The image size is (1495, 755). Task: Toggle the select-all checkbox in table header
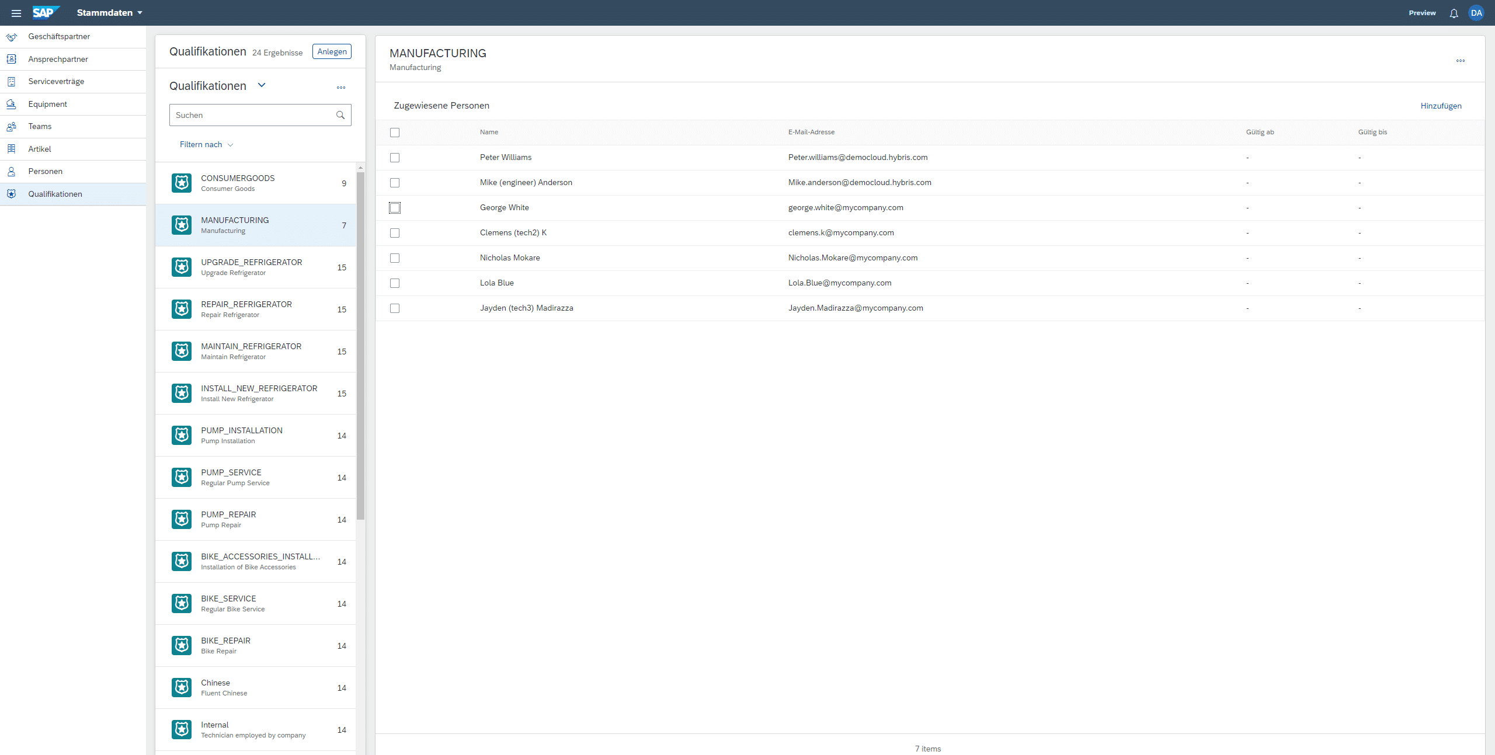(395, 133)
